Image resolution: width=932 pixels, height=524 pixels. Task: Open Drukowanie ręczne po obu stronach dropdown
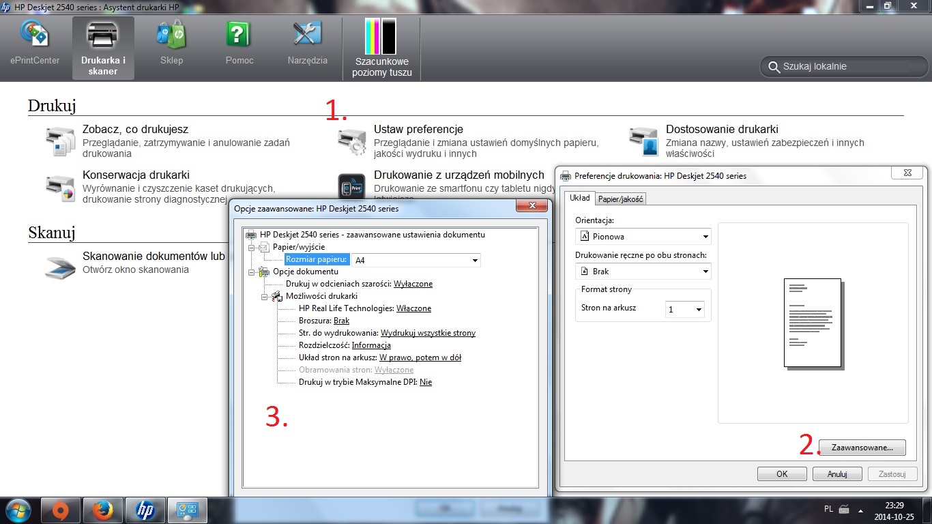click(x=643, y=271)
